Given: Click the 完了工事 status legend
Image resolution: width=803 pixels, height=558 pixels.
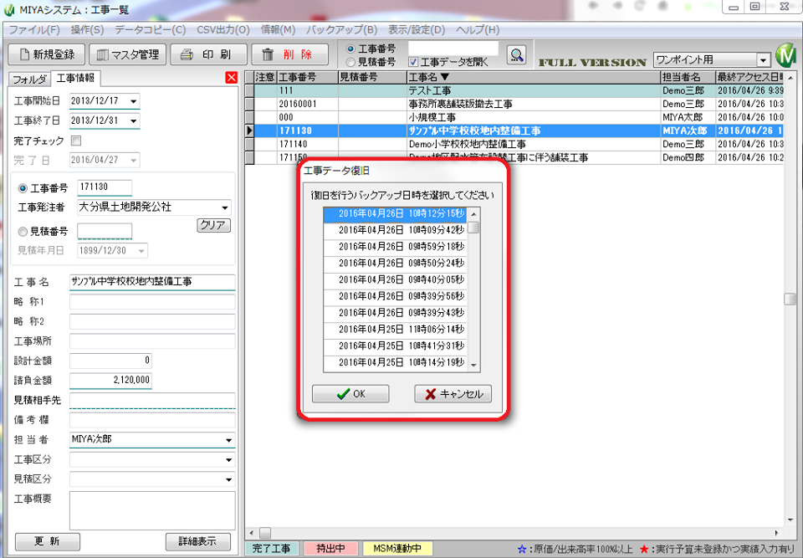Looking at the screenshot, I should (271, 548).
